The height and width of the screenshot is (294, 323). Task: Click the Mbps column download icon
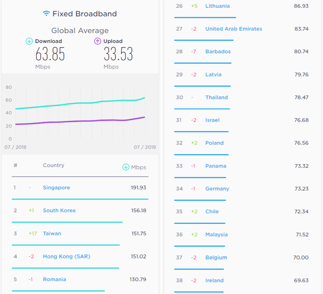126,167
